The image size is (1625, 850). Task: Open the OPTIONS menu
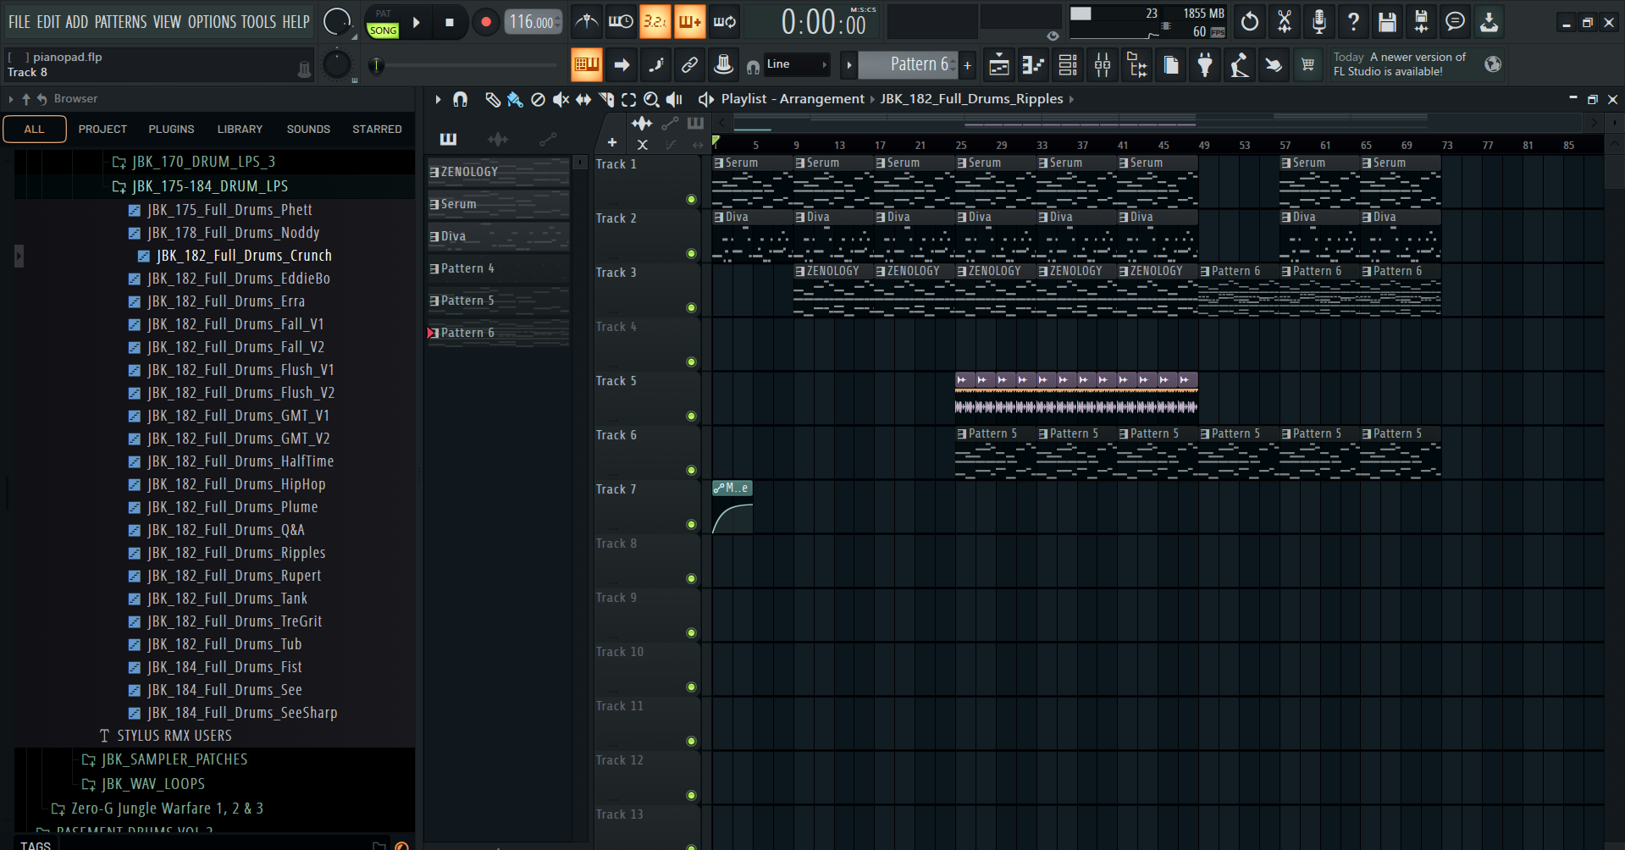pos(212,22)
